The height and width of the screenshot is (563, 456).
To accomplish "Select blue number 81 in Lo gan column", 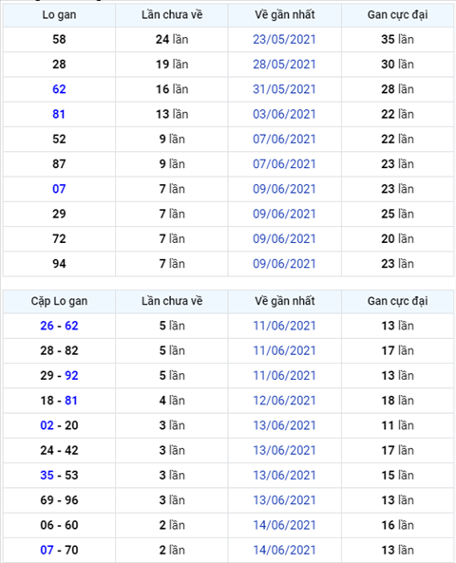I will [x=59, y=114].
